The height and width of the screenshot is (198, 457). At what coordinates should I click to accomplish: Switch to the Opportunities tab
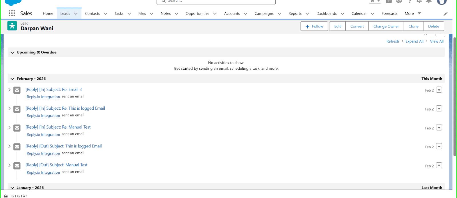(197, 13)
